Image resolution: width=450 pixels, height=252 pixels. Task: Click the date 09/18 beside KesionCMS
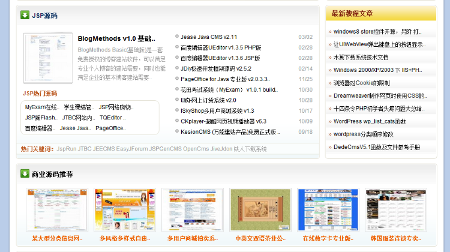coord(305,132)
